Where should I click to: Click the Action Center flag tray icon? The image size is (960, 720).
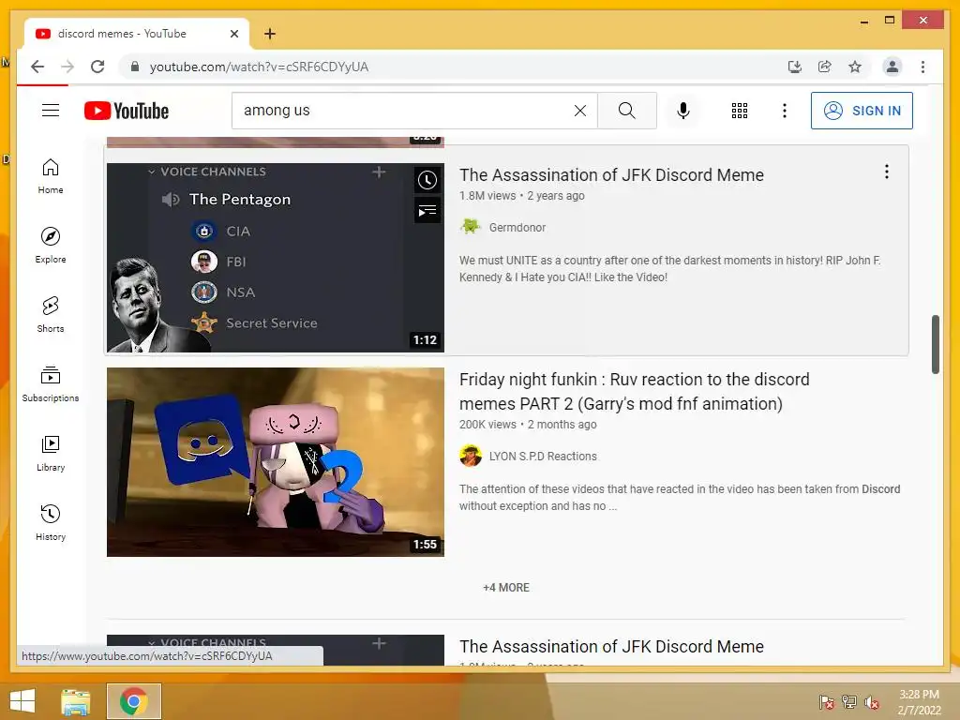[x=827, y=702]
